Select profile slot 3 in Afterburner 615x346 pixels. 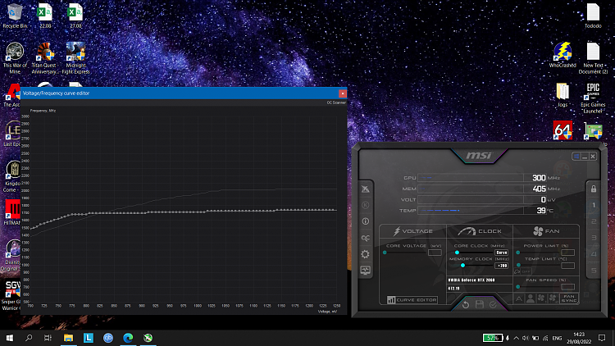[x=594, y=238]
